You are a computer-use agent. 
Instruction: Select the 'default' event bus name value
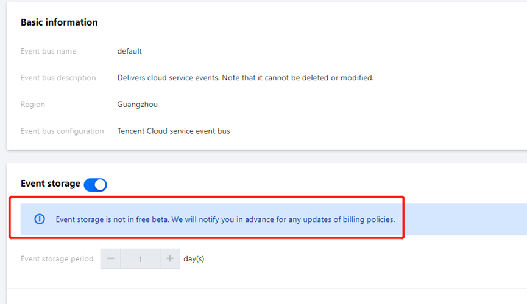click(129, 51)
